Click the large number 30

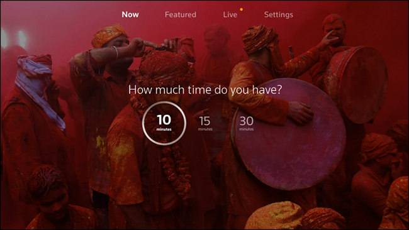coord(246,121)
